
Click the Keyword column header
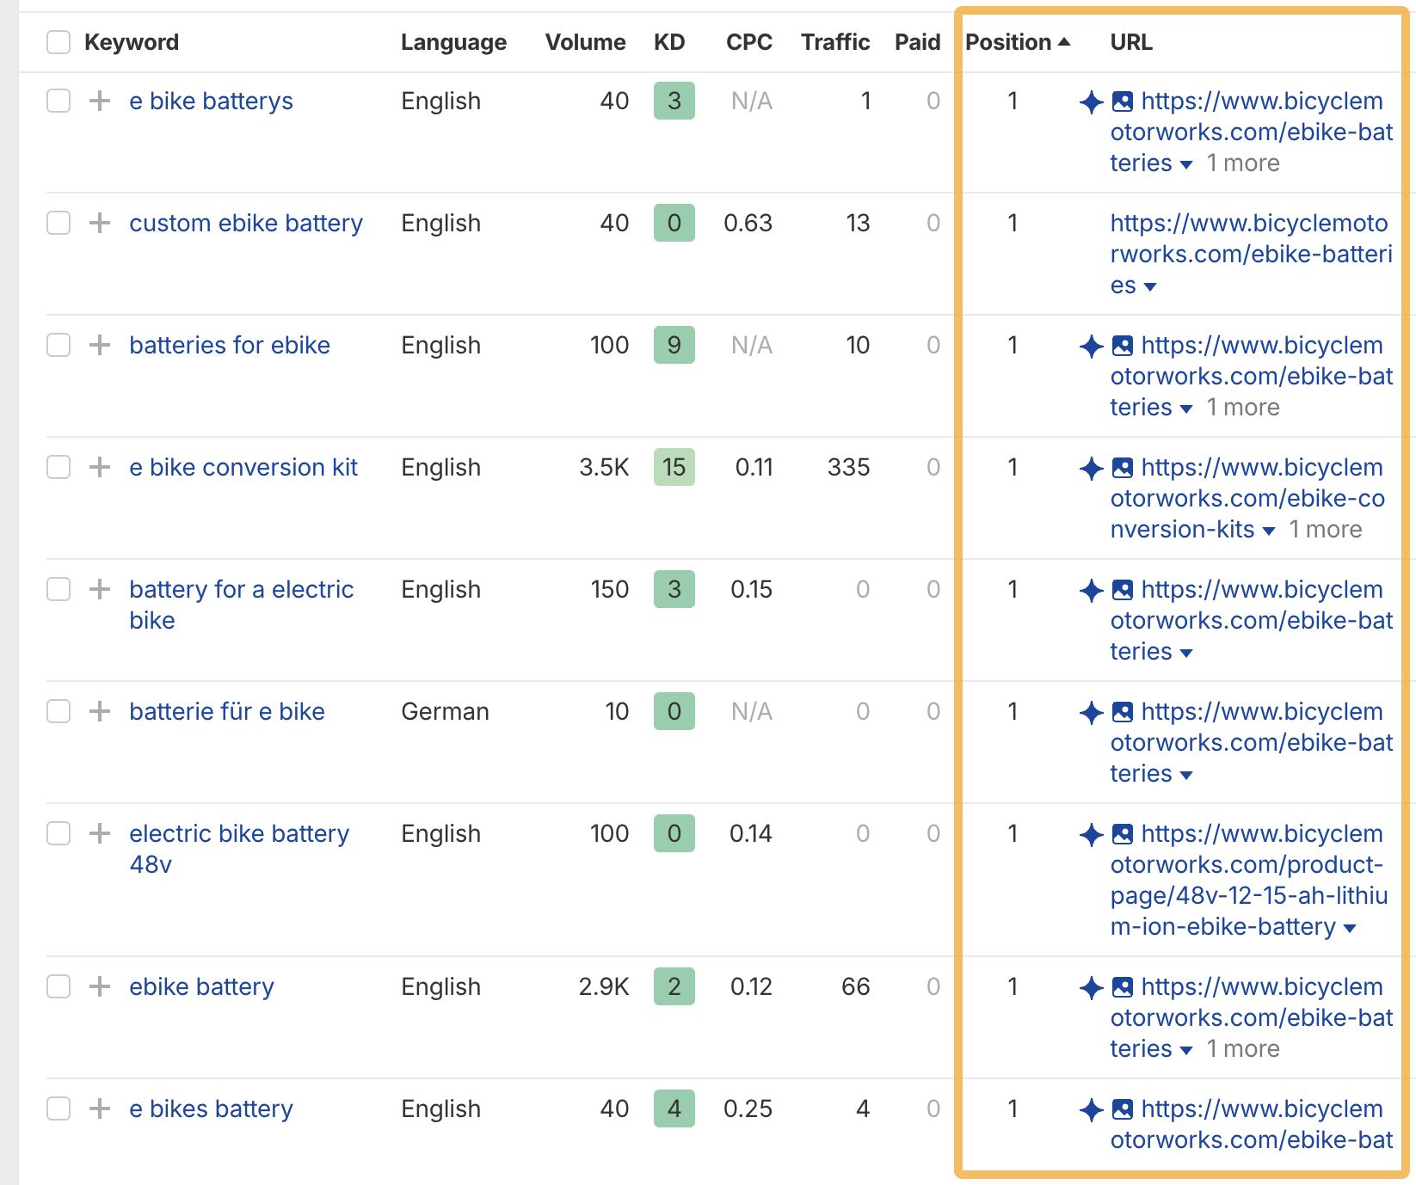[132, 42]
